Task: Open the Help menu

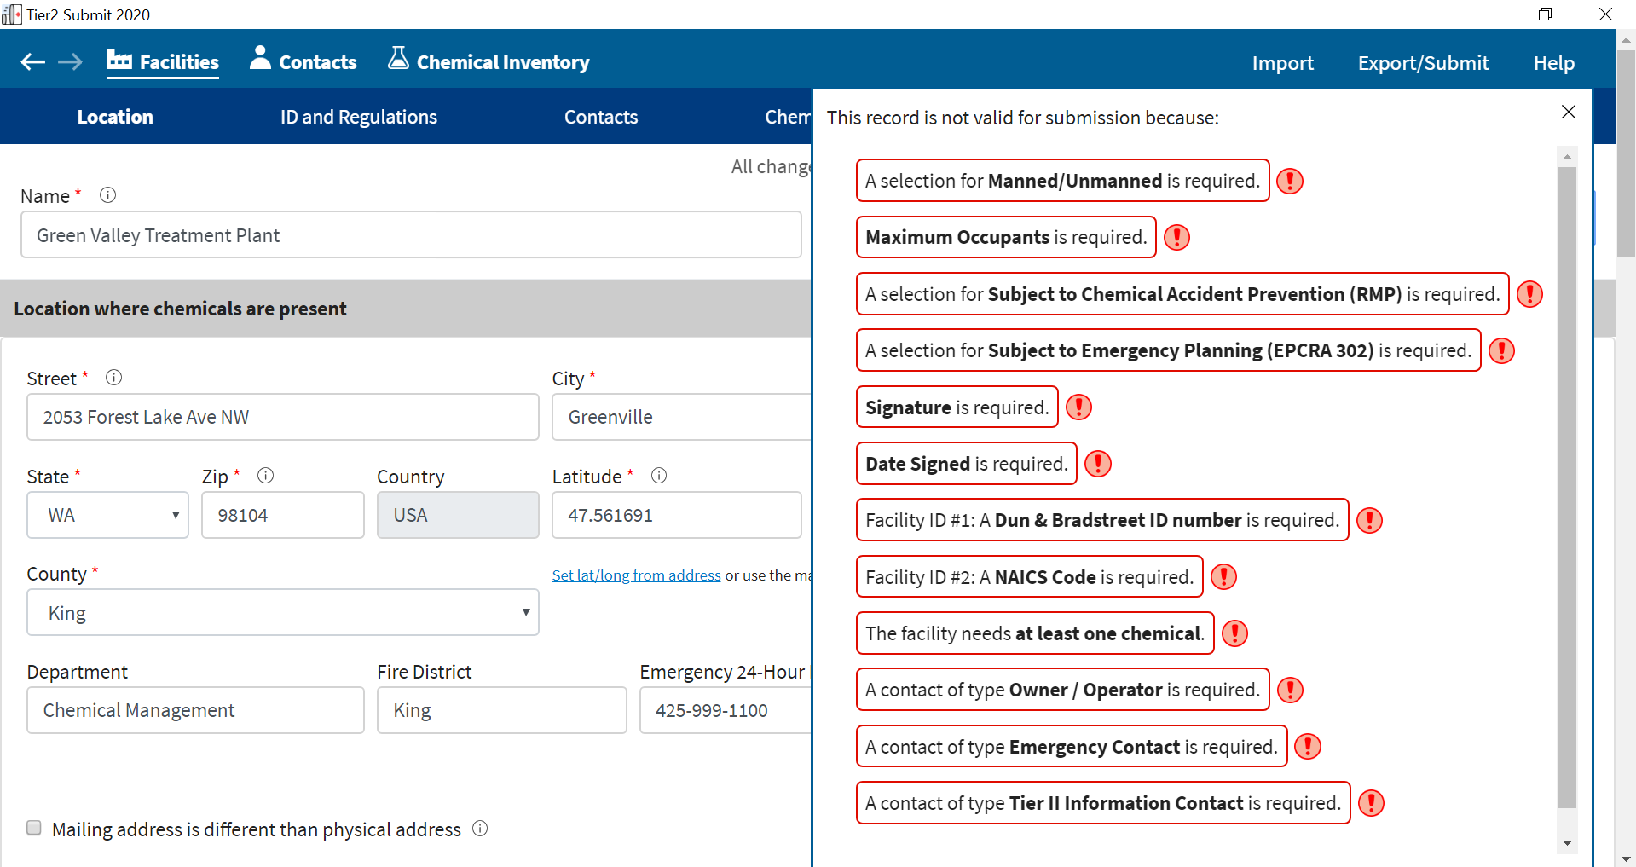Action: point(1553,63)
